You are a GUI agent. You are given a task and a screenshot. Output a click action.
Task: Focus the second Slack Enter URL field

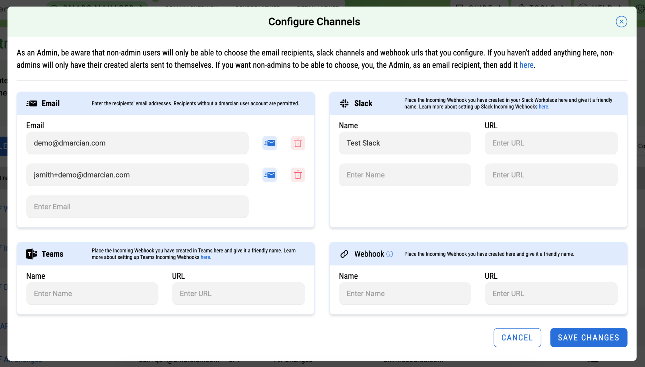pyautogui.click(x=551, y=175)
